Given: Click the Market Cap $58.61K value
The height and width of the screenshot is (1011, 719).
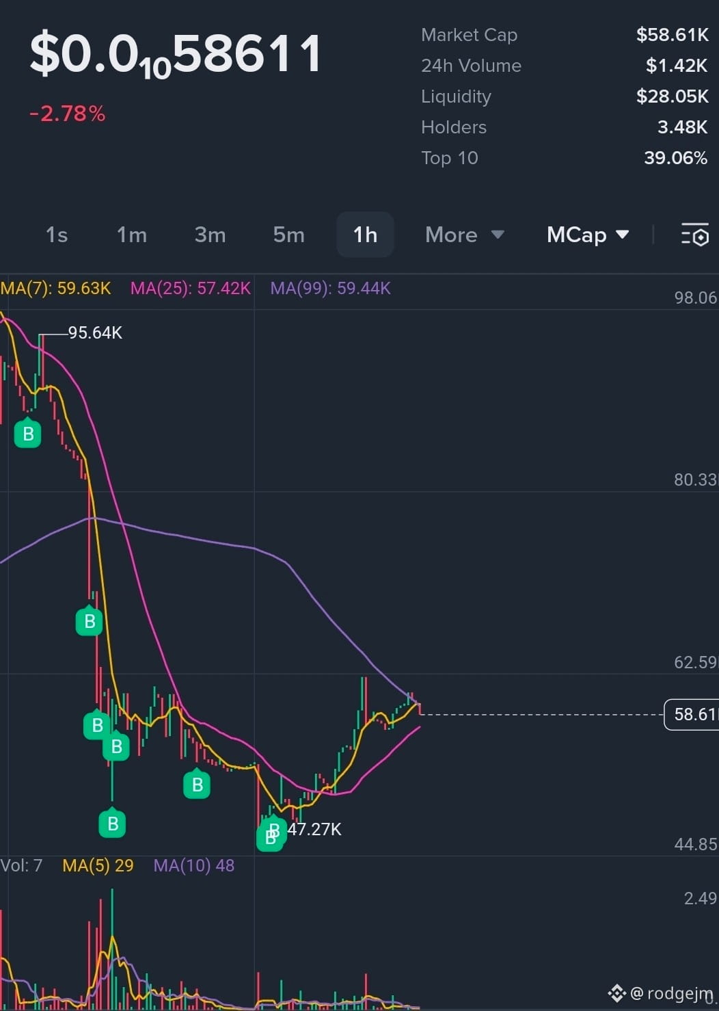Looking at the screenshot, I should [672, 35].
